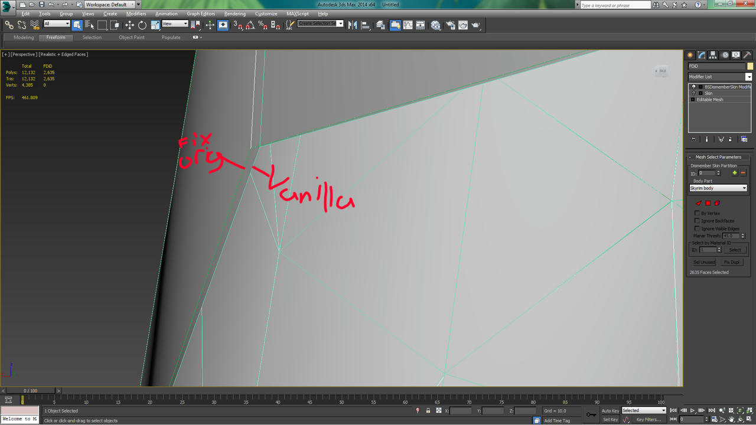The width and height of the screenshot is (756, 425).
Task: Open Select by Name dialog
Action: pos(90,25)
